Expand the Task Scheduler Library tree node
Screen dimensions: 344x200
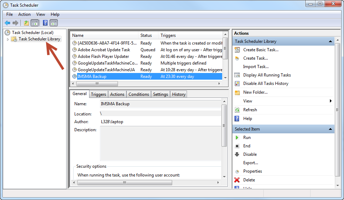pyautogui.click(x=8, y=39)
